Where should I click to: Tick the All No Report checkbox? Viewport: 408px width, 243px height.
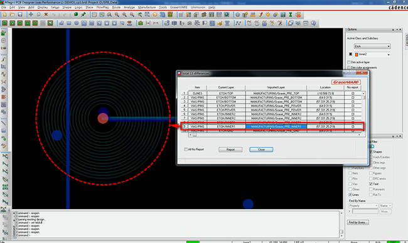tap(186, 149)
